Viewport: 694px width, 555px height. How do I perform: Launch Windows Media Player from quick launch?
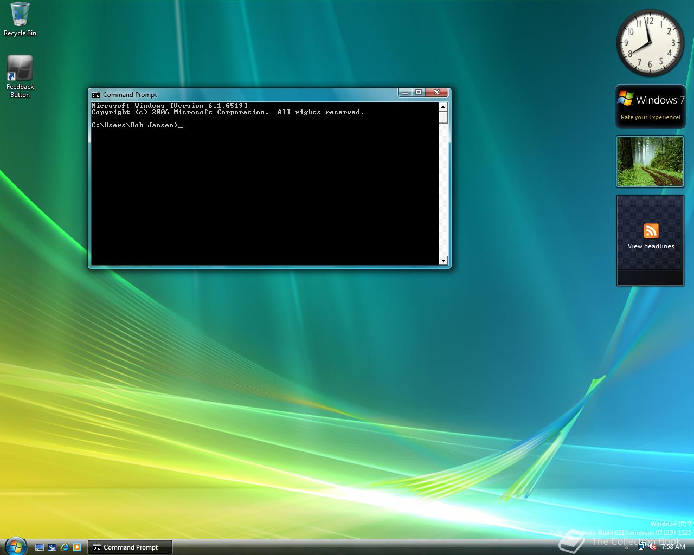(x=77, y=547)
